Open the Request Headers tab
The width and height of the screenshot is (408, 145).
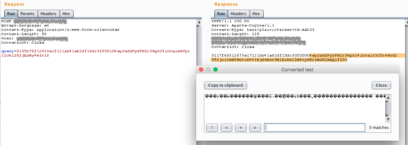(48, 14)
